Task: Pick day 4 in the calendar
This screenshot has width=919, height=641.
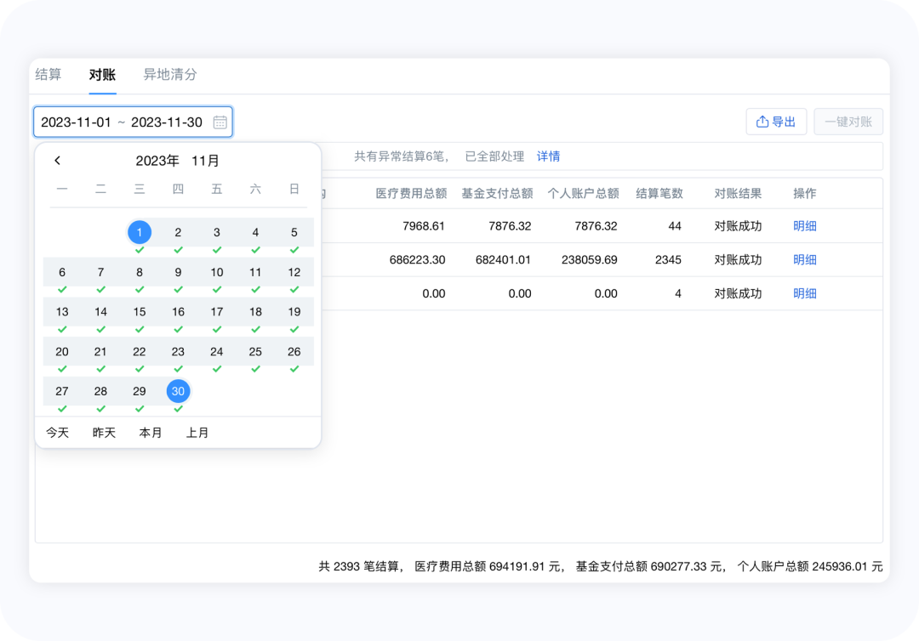Action: pos(255,232)
